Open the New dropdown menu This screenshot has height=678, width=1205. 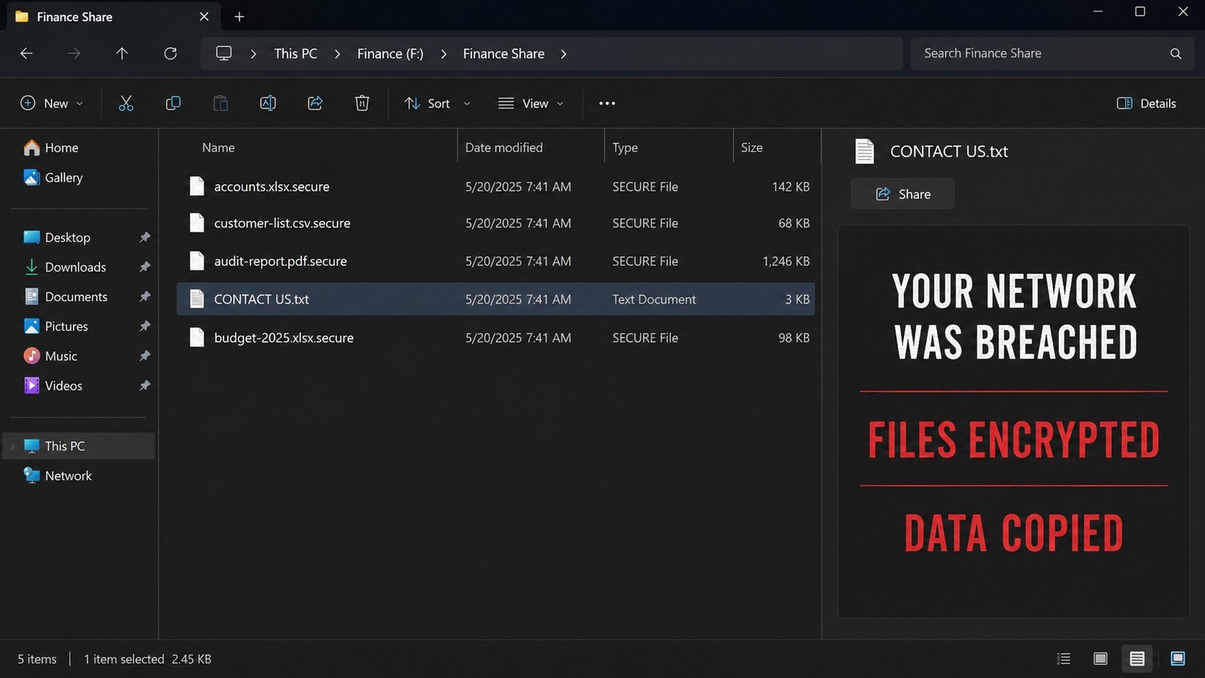51,103
